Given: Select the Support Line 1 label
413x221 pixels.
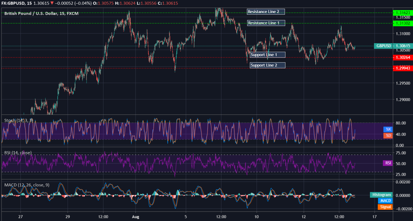Looking at the screenshot, I should coord(268,55).
